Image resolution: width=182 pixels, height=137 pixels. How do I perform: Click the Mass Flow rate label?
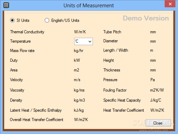(22, 51)
